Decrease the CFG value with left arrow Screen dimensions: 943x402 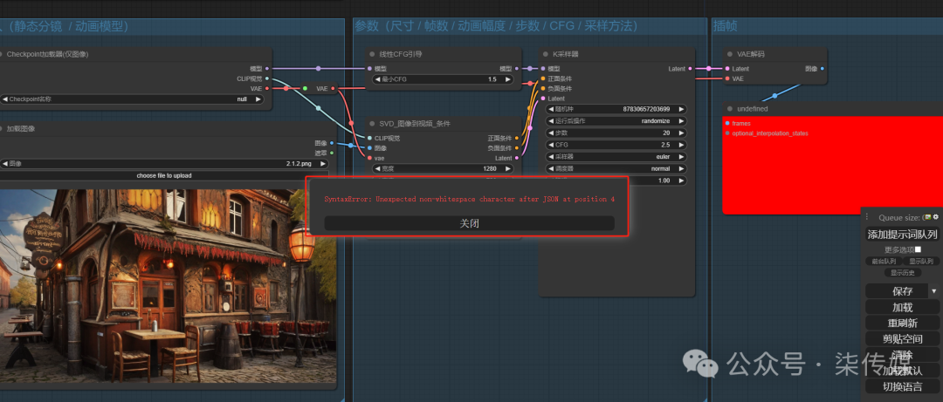[550, 145]
